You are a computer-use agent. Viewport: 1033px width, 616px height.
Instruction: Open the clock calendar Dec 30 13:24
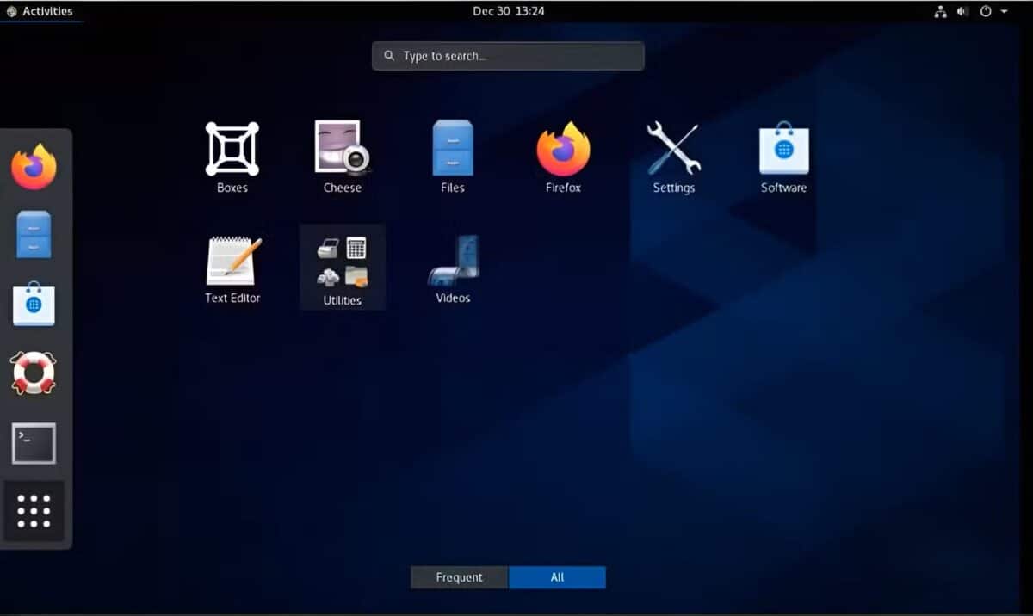pyautogui.click(x=508, y=11)
